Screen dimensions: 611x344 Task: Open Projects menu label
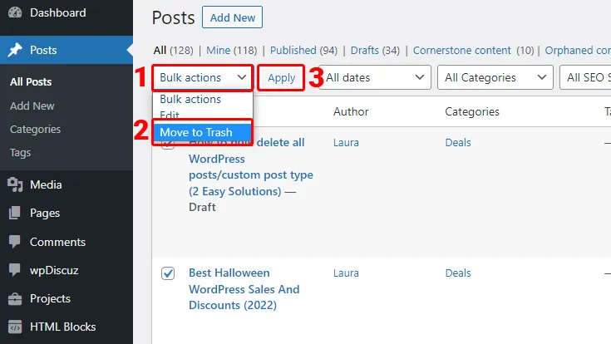[x=50, y=299]
